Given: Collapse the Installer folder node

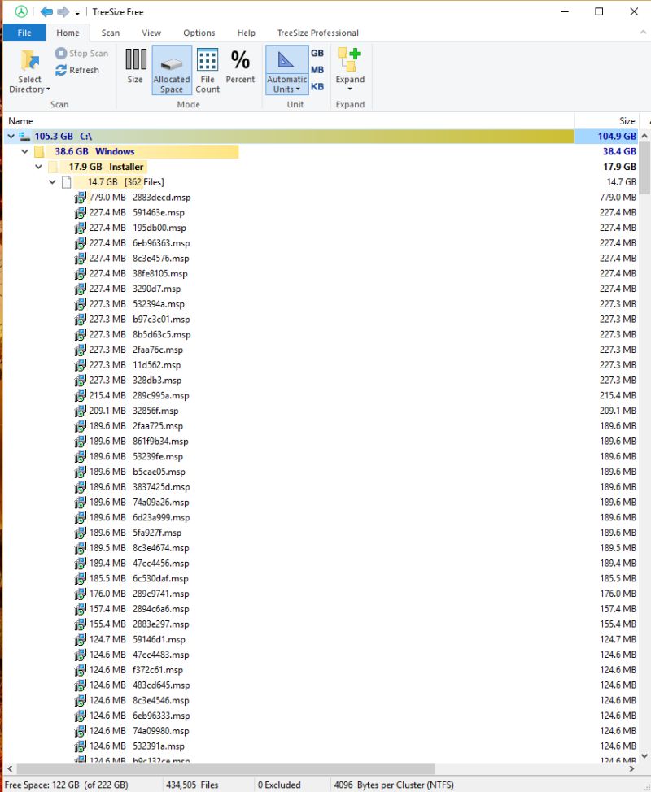Looking at the screenshot, I should point(38,167).
